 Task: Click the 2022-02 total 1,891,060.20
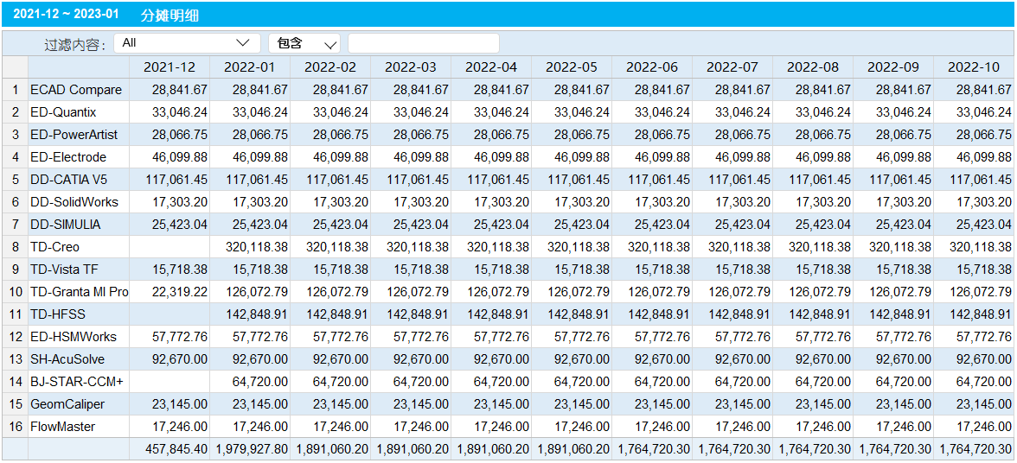pyautogui.click(x=332, y=449)
